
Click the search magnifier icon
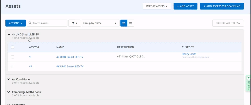(30, 23)
